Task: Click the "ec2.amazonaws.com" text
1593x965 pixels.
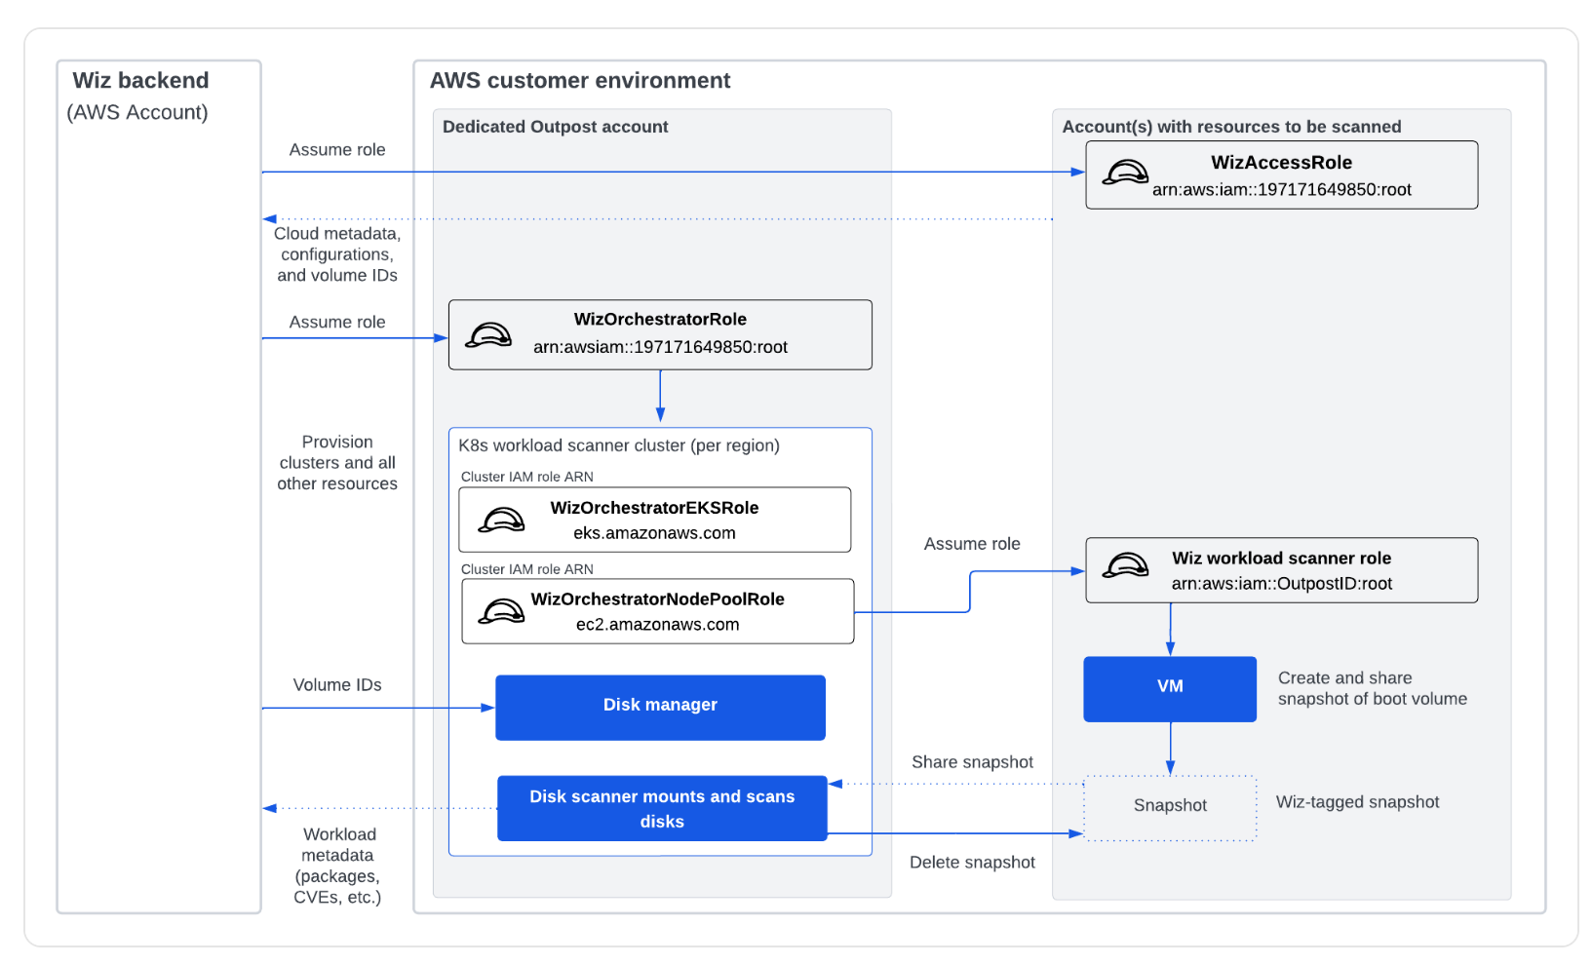Action: 658,625
